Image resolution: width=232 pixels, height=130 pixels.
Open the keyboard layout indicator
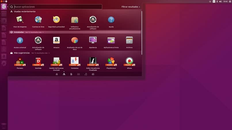(214, 1)
